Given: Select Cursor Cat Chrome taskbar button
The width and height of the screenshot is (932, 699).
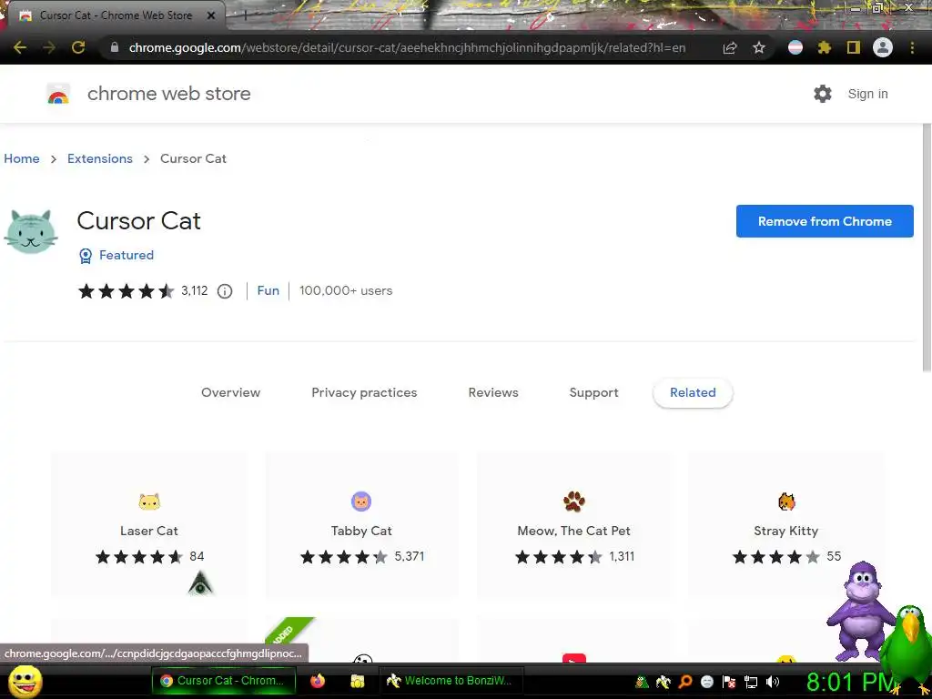Looking at the screenshot, I should tap(224, 681).
